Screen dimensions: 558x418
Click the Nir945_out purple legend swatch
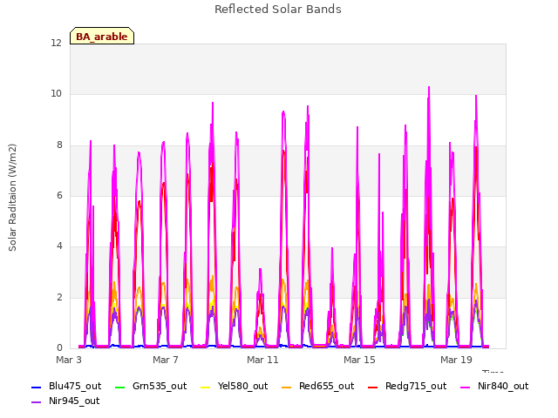click(37, 402)
